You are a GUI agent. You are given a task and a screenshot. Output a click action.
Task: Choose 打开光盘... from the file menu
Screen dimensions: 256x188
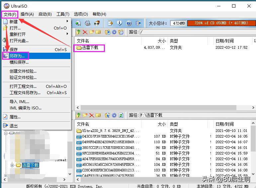point(37,40)
